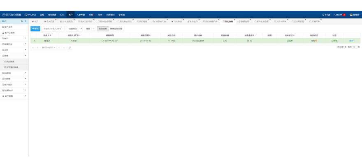Open the 操作 dropdown in the row

click(352, 41)
